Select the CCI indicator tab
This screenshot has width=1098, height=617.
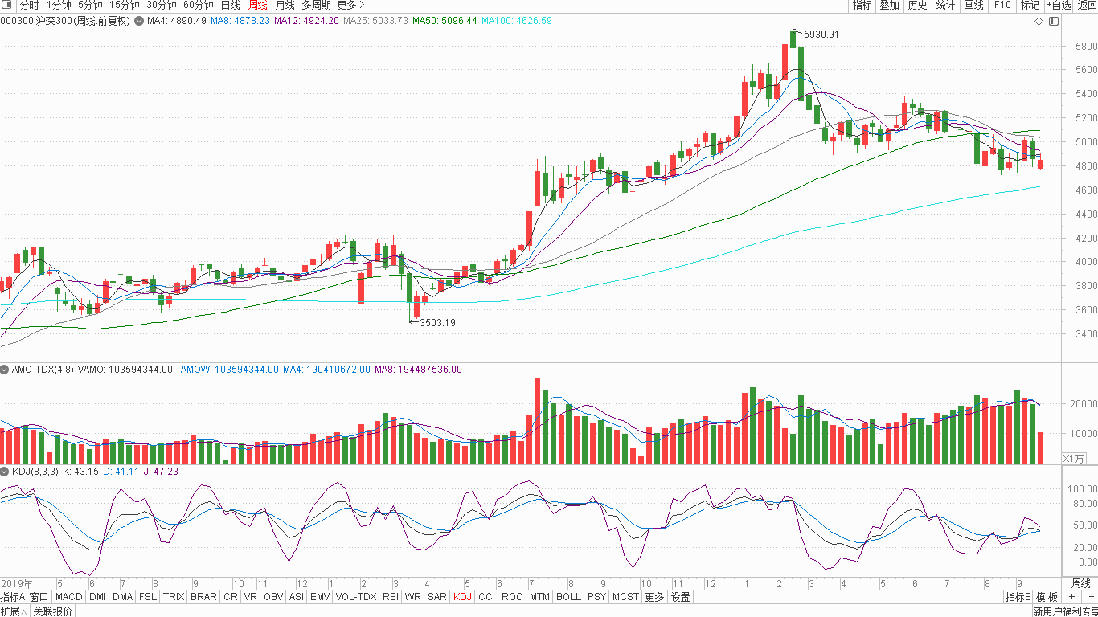coord(486,597)
